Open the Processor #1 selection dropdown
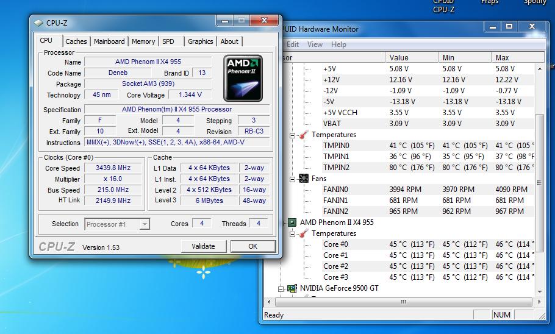 click(x=145, y=224)
